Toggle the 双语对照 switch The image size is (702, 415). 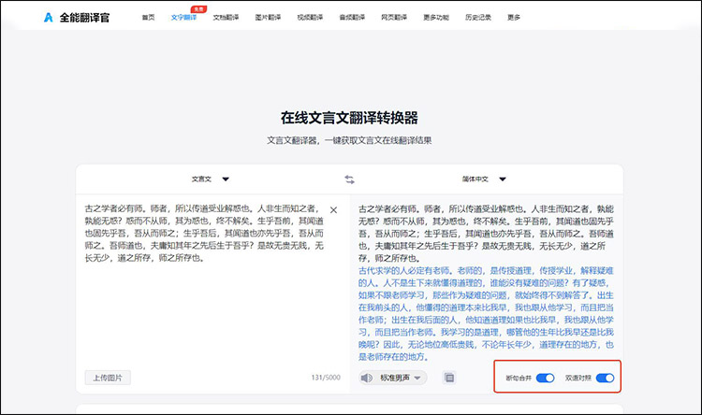click(605, 378)
